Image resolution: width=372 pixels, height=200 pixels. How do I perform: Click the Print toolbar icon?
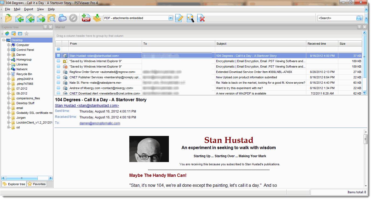(62, 18)
